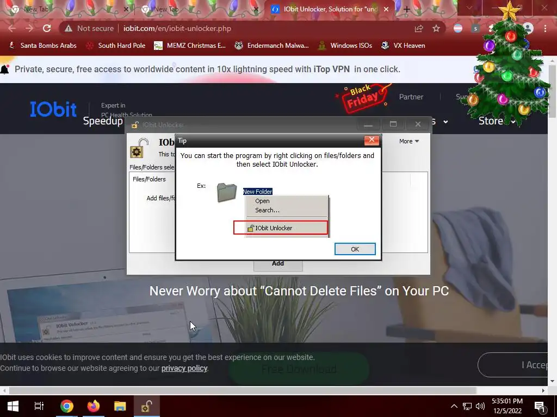This screenshot has height=417, width=557.
Task: Click the Files/Folders column header
Action: pyautogui.click(x=149, y=179)
